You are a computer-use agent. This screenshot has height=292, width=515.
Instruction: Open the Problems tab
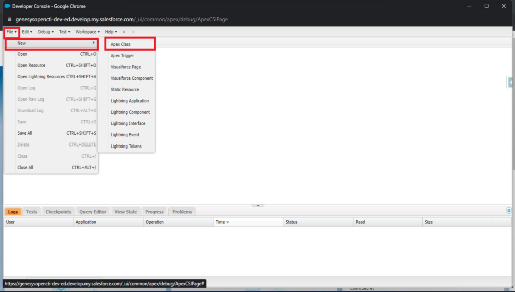pos(182,211)
